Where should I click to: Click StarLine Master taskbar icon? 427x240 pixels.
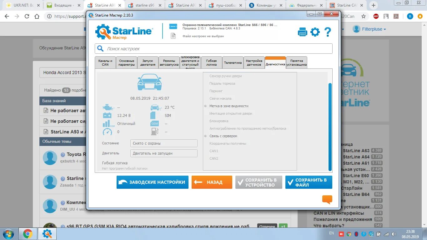47,234
